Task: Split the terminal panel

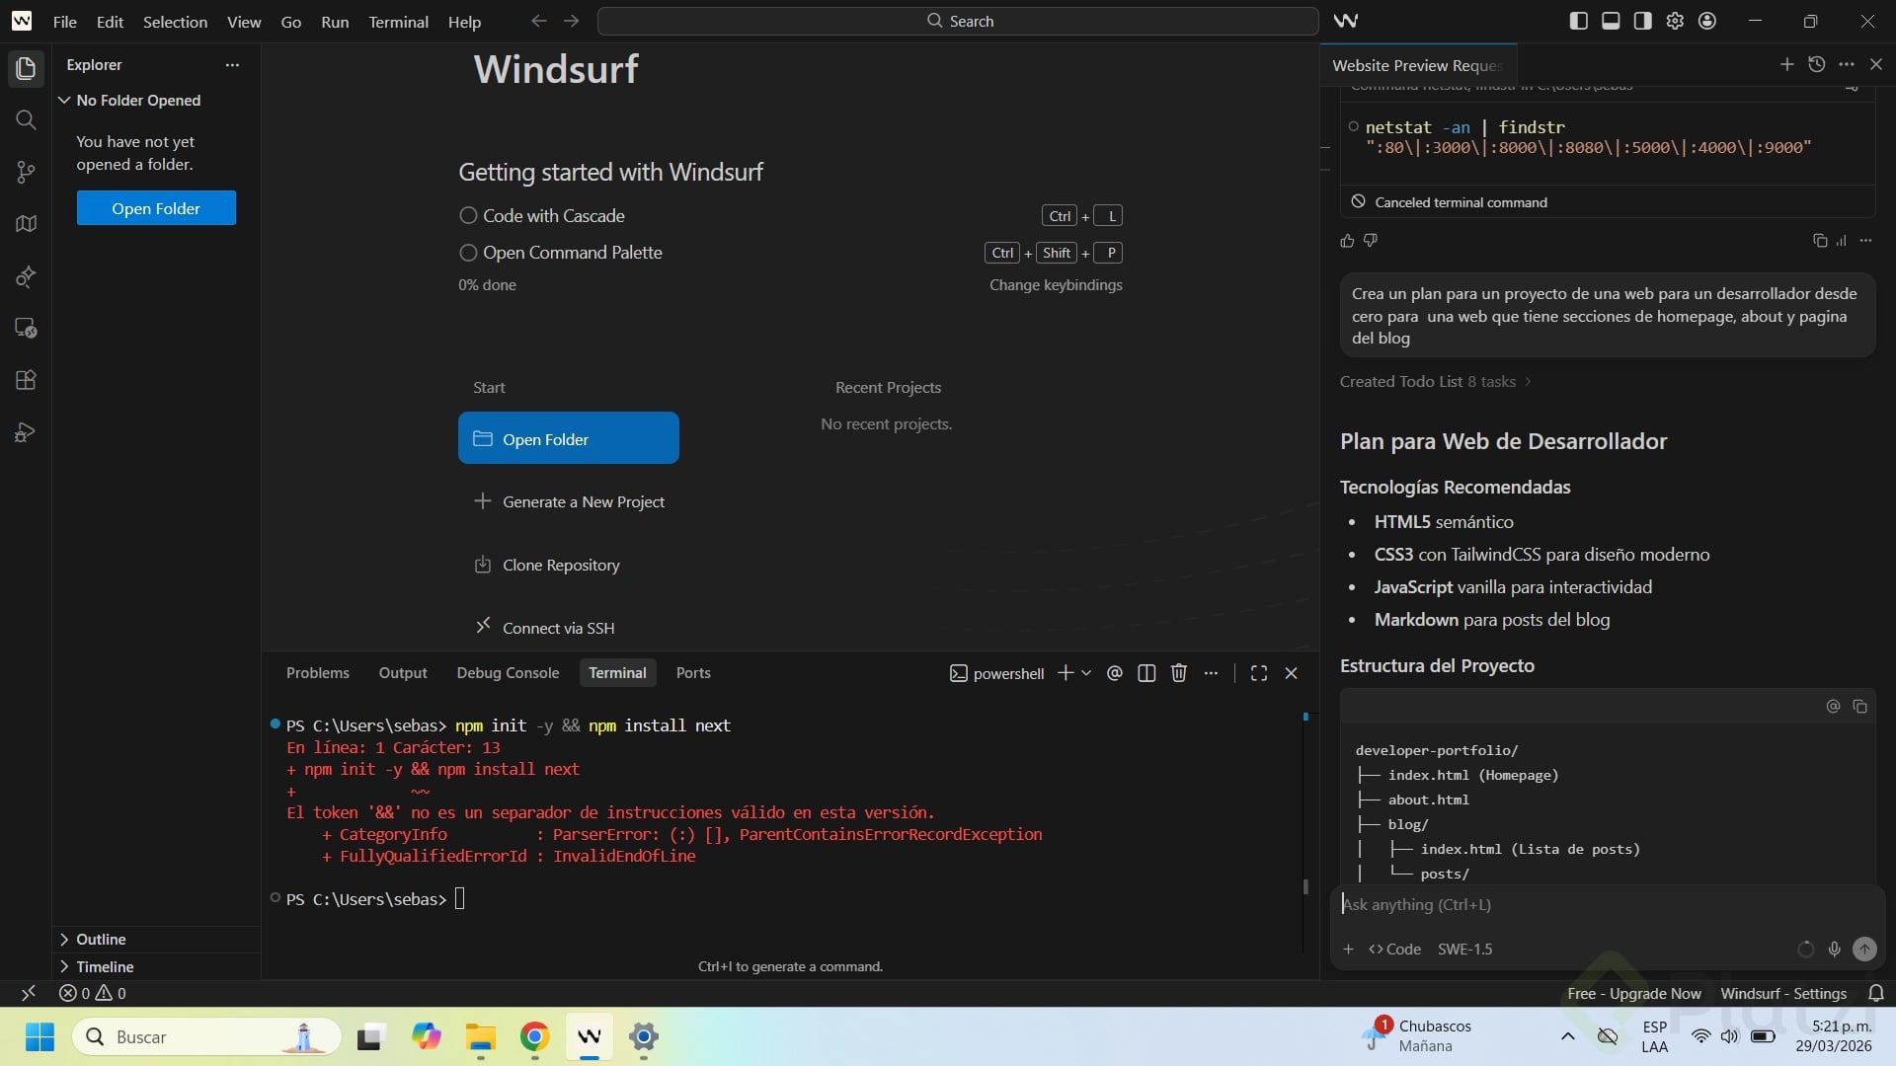Action: (x=1146, y=673)
